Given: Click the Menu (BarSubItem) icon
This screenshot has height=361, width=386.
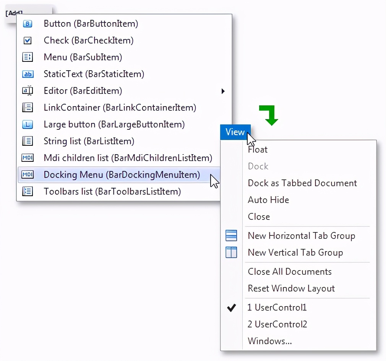Looking at the screenshot, I should pyautogui.click(x=28, y=57).
